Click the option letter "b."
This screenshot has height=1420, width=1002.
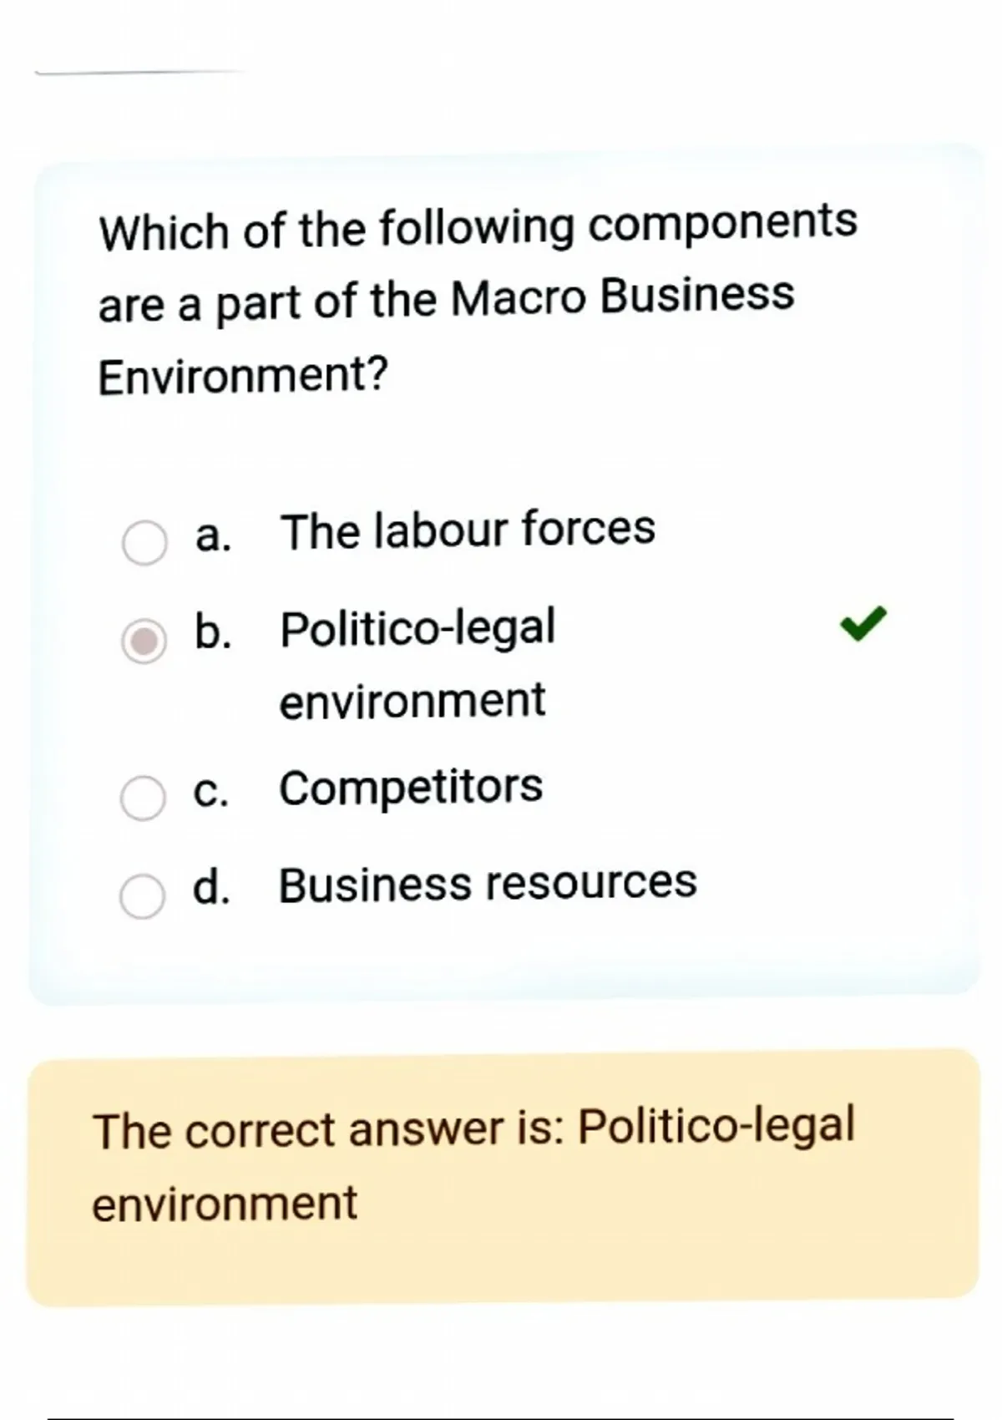tap(213, 631)
